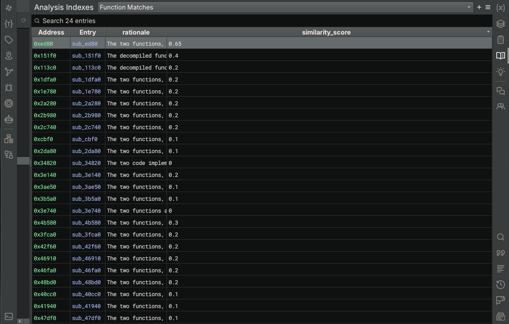
Task: Sort by the Entry column header
Action: [87, 32]
